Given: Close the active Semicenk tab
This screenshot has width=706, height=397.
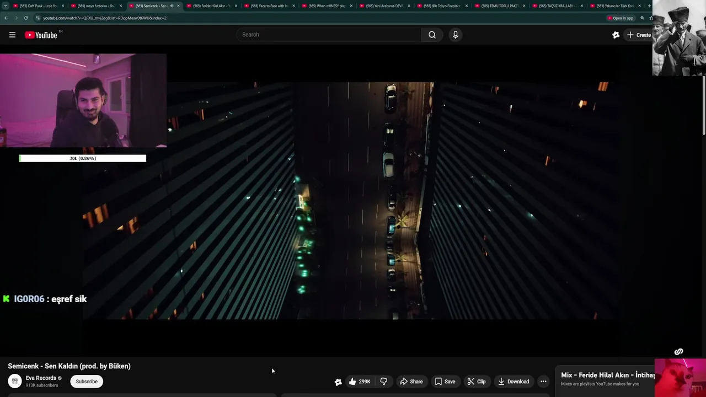Looking at the screenshot, I should click(x=178, y=6).
